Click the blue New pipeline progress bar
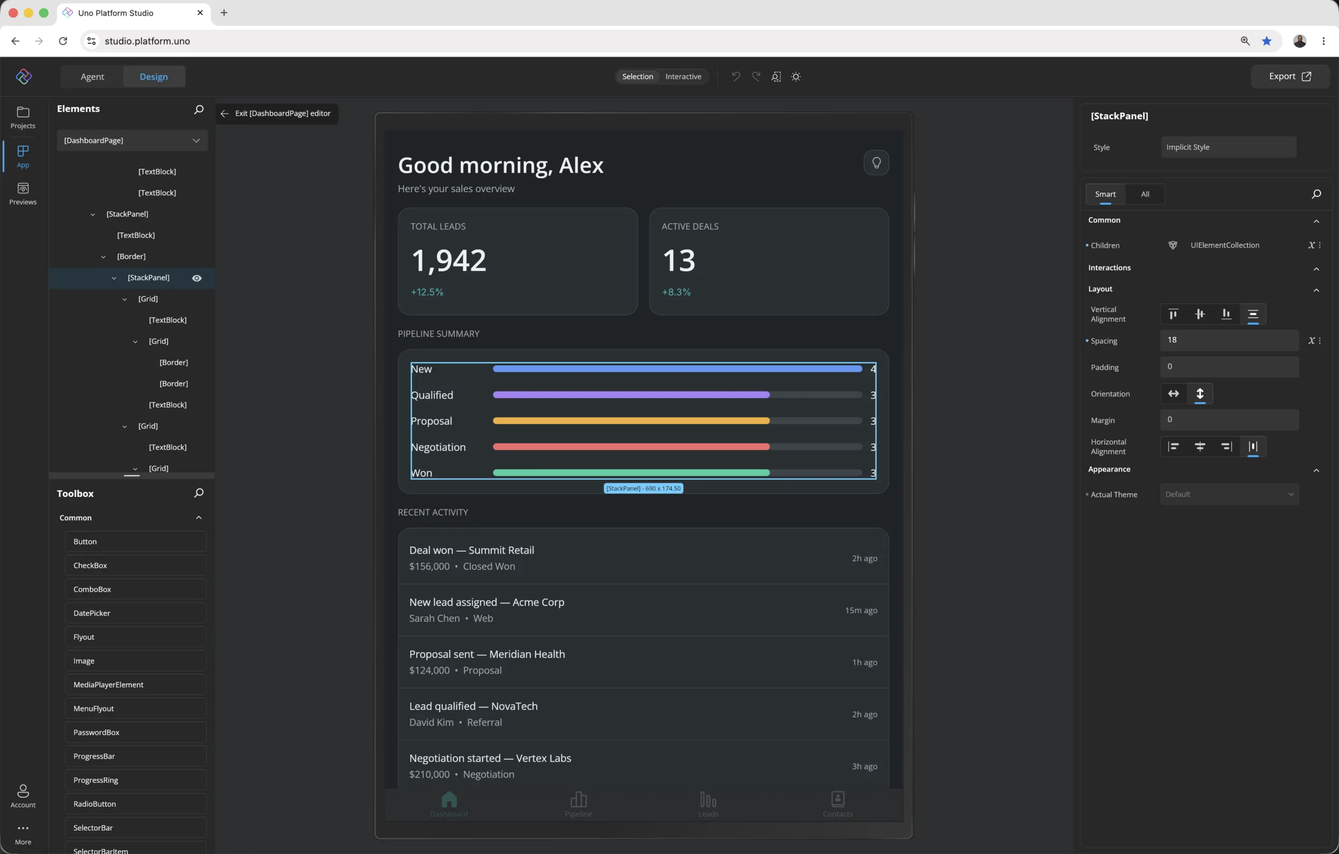 [x=678, y=368]
